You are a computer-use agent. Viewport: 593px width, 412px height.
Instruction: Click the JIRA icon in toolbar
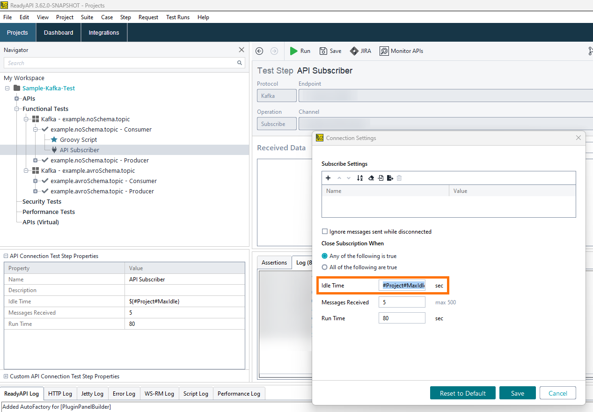pyautogui.click(x=354, y=51)
